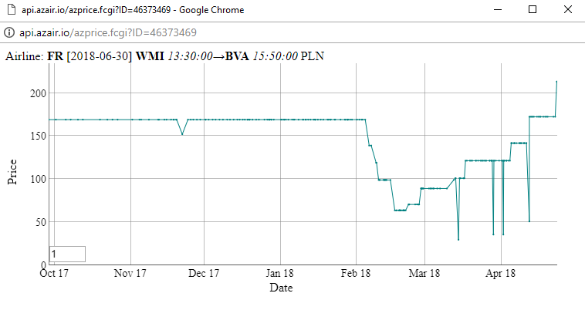
Task: Click the 200 price axis label
Action: click(x=38, y=93)
